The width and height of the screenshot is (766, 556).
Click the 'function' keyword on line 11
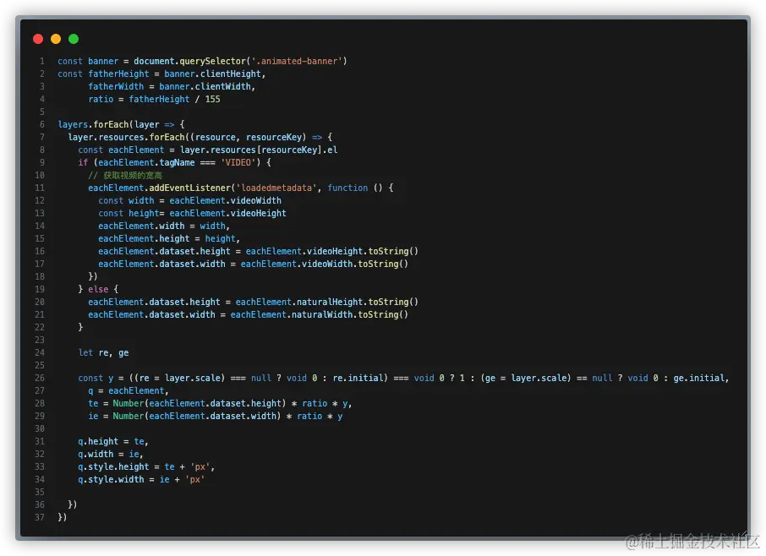tap(347, 188)
